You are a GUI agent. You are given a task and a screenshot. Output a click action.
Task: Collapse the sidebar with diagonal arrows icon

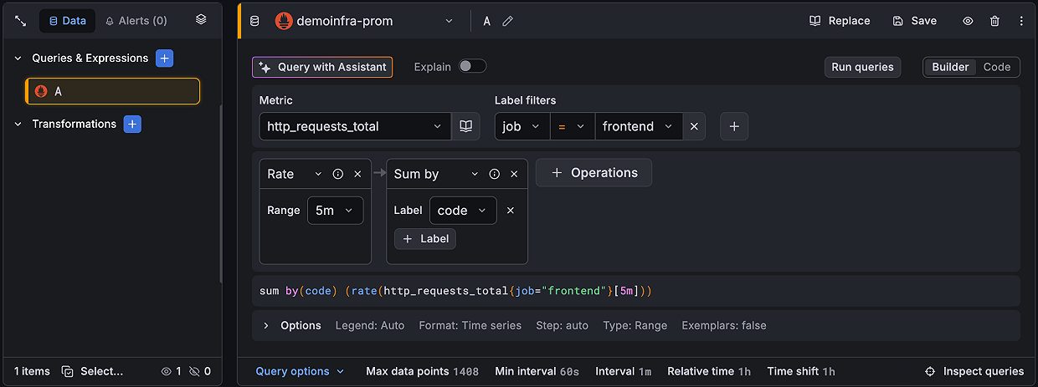click(21, 21)
